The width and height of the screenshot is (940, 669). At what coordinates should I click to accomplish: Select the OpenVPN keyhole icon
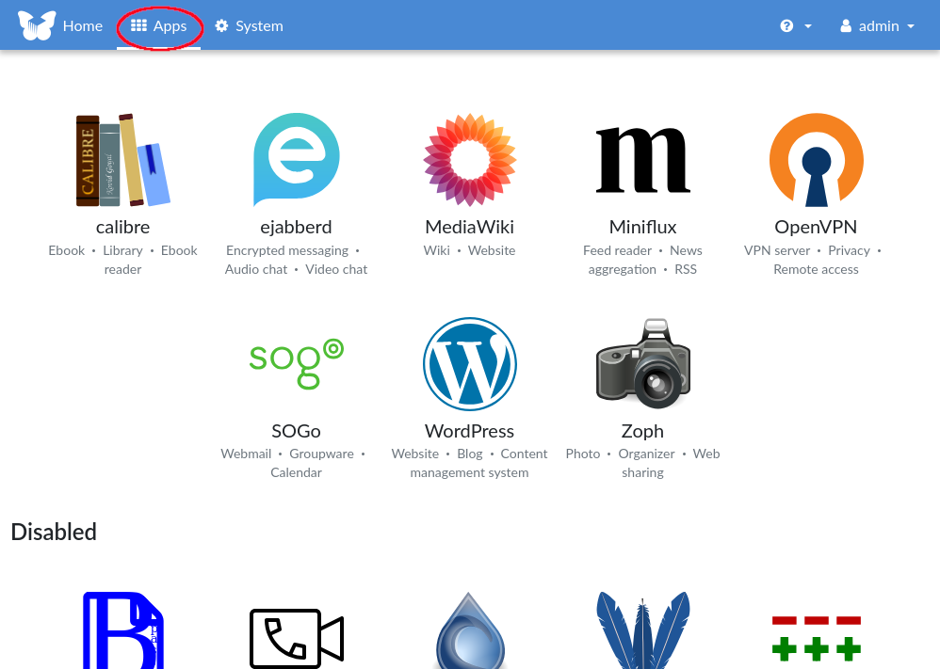point(816,161)
